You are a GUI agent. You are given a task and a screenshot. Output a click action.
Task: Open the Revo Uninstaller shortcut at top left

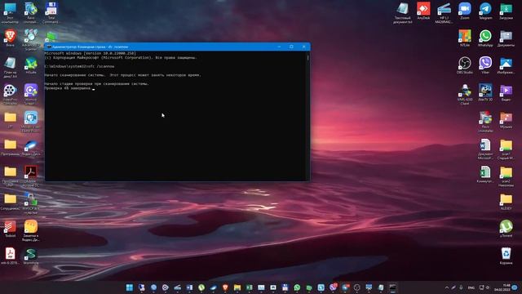click(31, 13)
